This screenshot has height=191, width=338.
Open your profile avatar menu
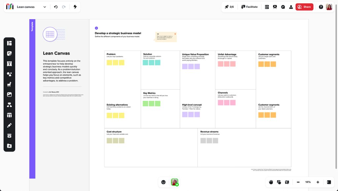pos(329,7)
